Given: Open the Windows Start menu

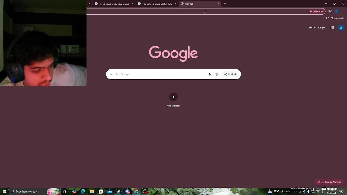Looking at the screenshot, I should pyautogui.click(x=4, y=191).
